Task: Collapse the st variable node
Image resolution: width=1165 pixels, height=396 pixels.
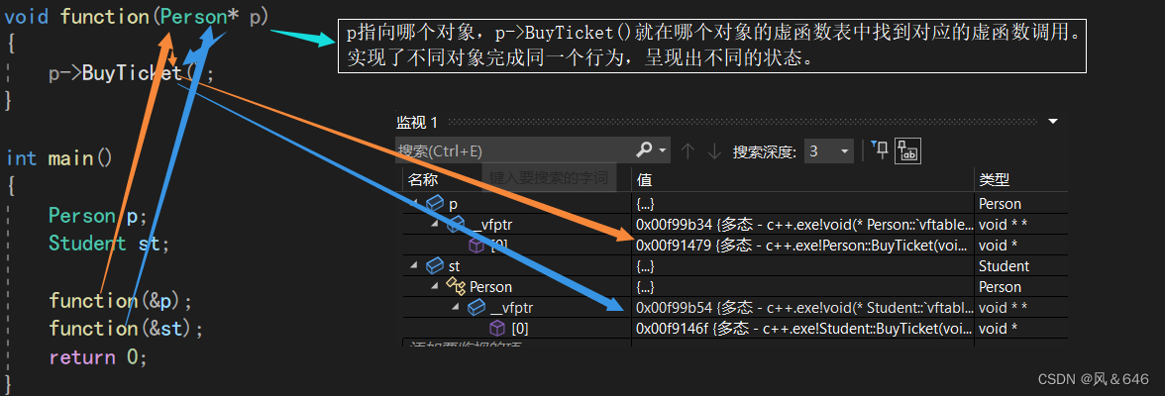Action: pyautogui.click(x=413, y=266)
